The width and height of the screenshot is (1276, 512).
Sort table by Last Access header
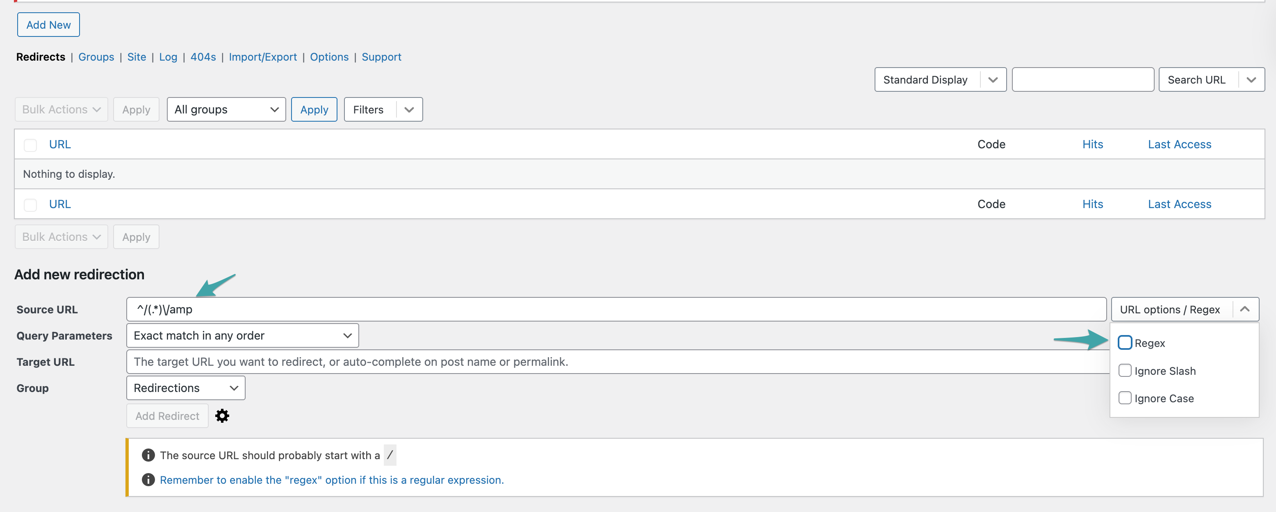[x=1179, y=145]
